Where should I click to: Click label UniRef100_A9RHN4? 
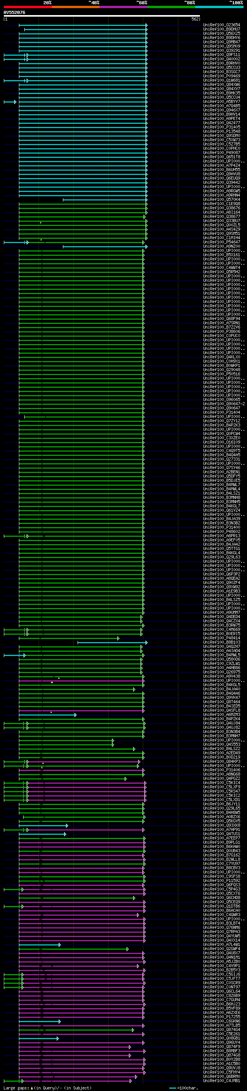point(222,195)
